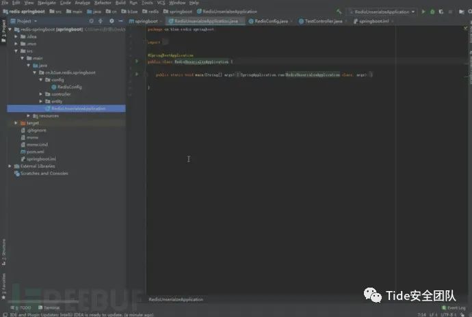Open the Navigate menu
Viewport: 472px width, 317px height.
[47, 3]
